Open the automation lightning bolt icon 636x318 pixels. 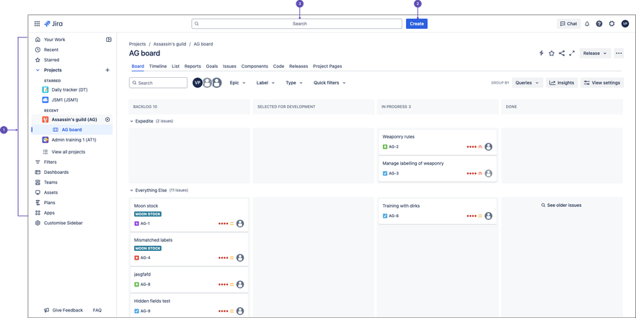(x=541, y=53)
